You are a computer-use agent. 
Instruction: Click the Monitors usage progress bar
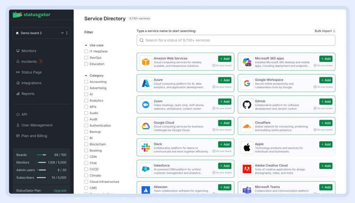[x=41, y=162]
